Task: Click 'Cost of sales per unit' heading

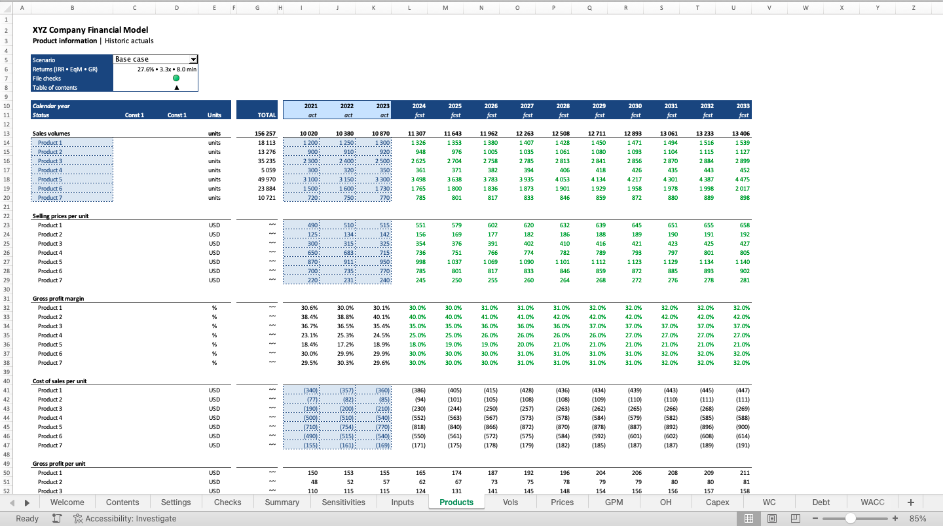Action: coord(60,381)
